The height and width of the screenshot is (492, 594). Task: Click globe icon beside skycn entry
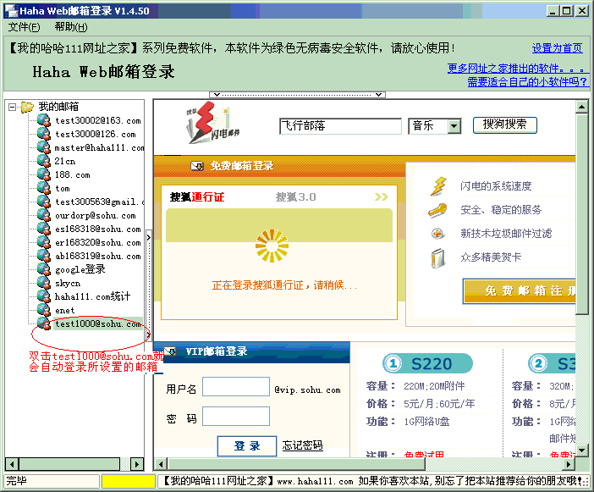(44, 283)
